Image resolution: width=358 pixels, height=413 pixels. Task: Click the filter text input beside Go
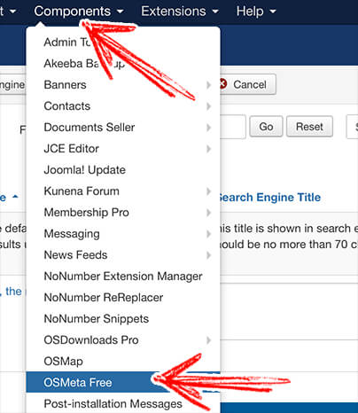click(x=233, y=127)
